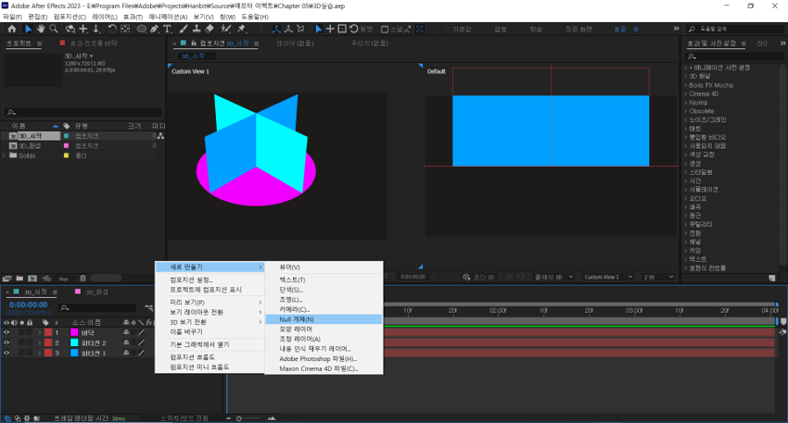Delete selected item with trash icon
Image resolution: width=788 pixels, height=423 pixels.
point(83,278)
